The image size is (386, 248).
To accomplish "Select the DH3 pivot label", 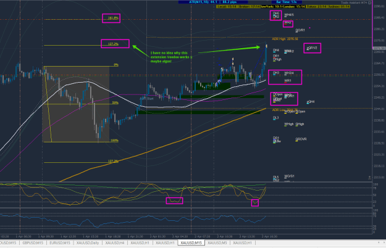I will point(276,73).
